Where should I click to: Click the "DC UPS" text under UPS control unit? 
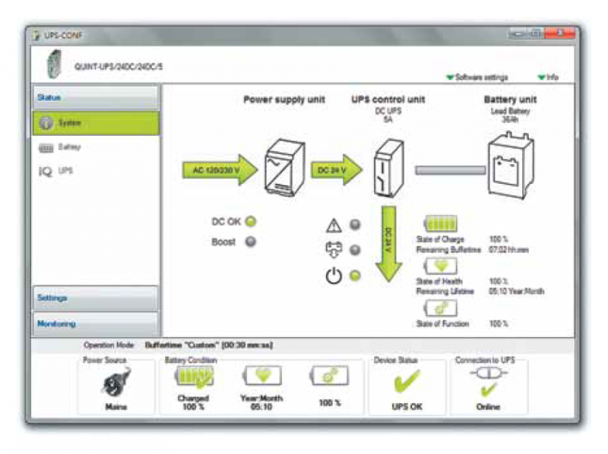coord(388,111)
